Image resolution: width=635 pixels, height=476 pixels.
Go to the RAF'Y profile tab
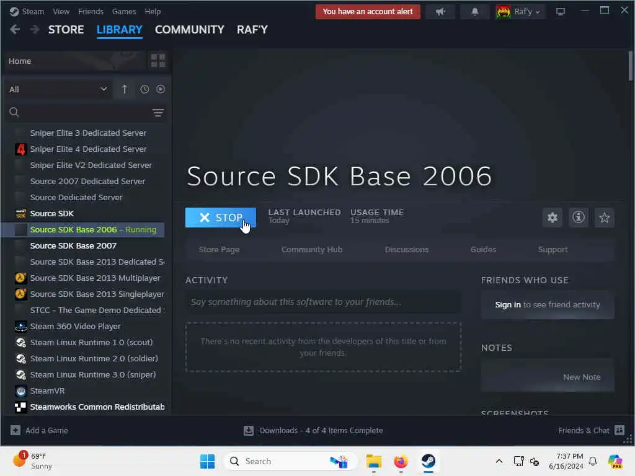252,30
